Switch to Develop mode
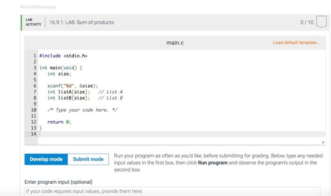Screen dimensions: 331x196 click(x=46, y=159)
